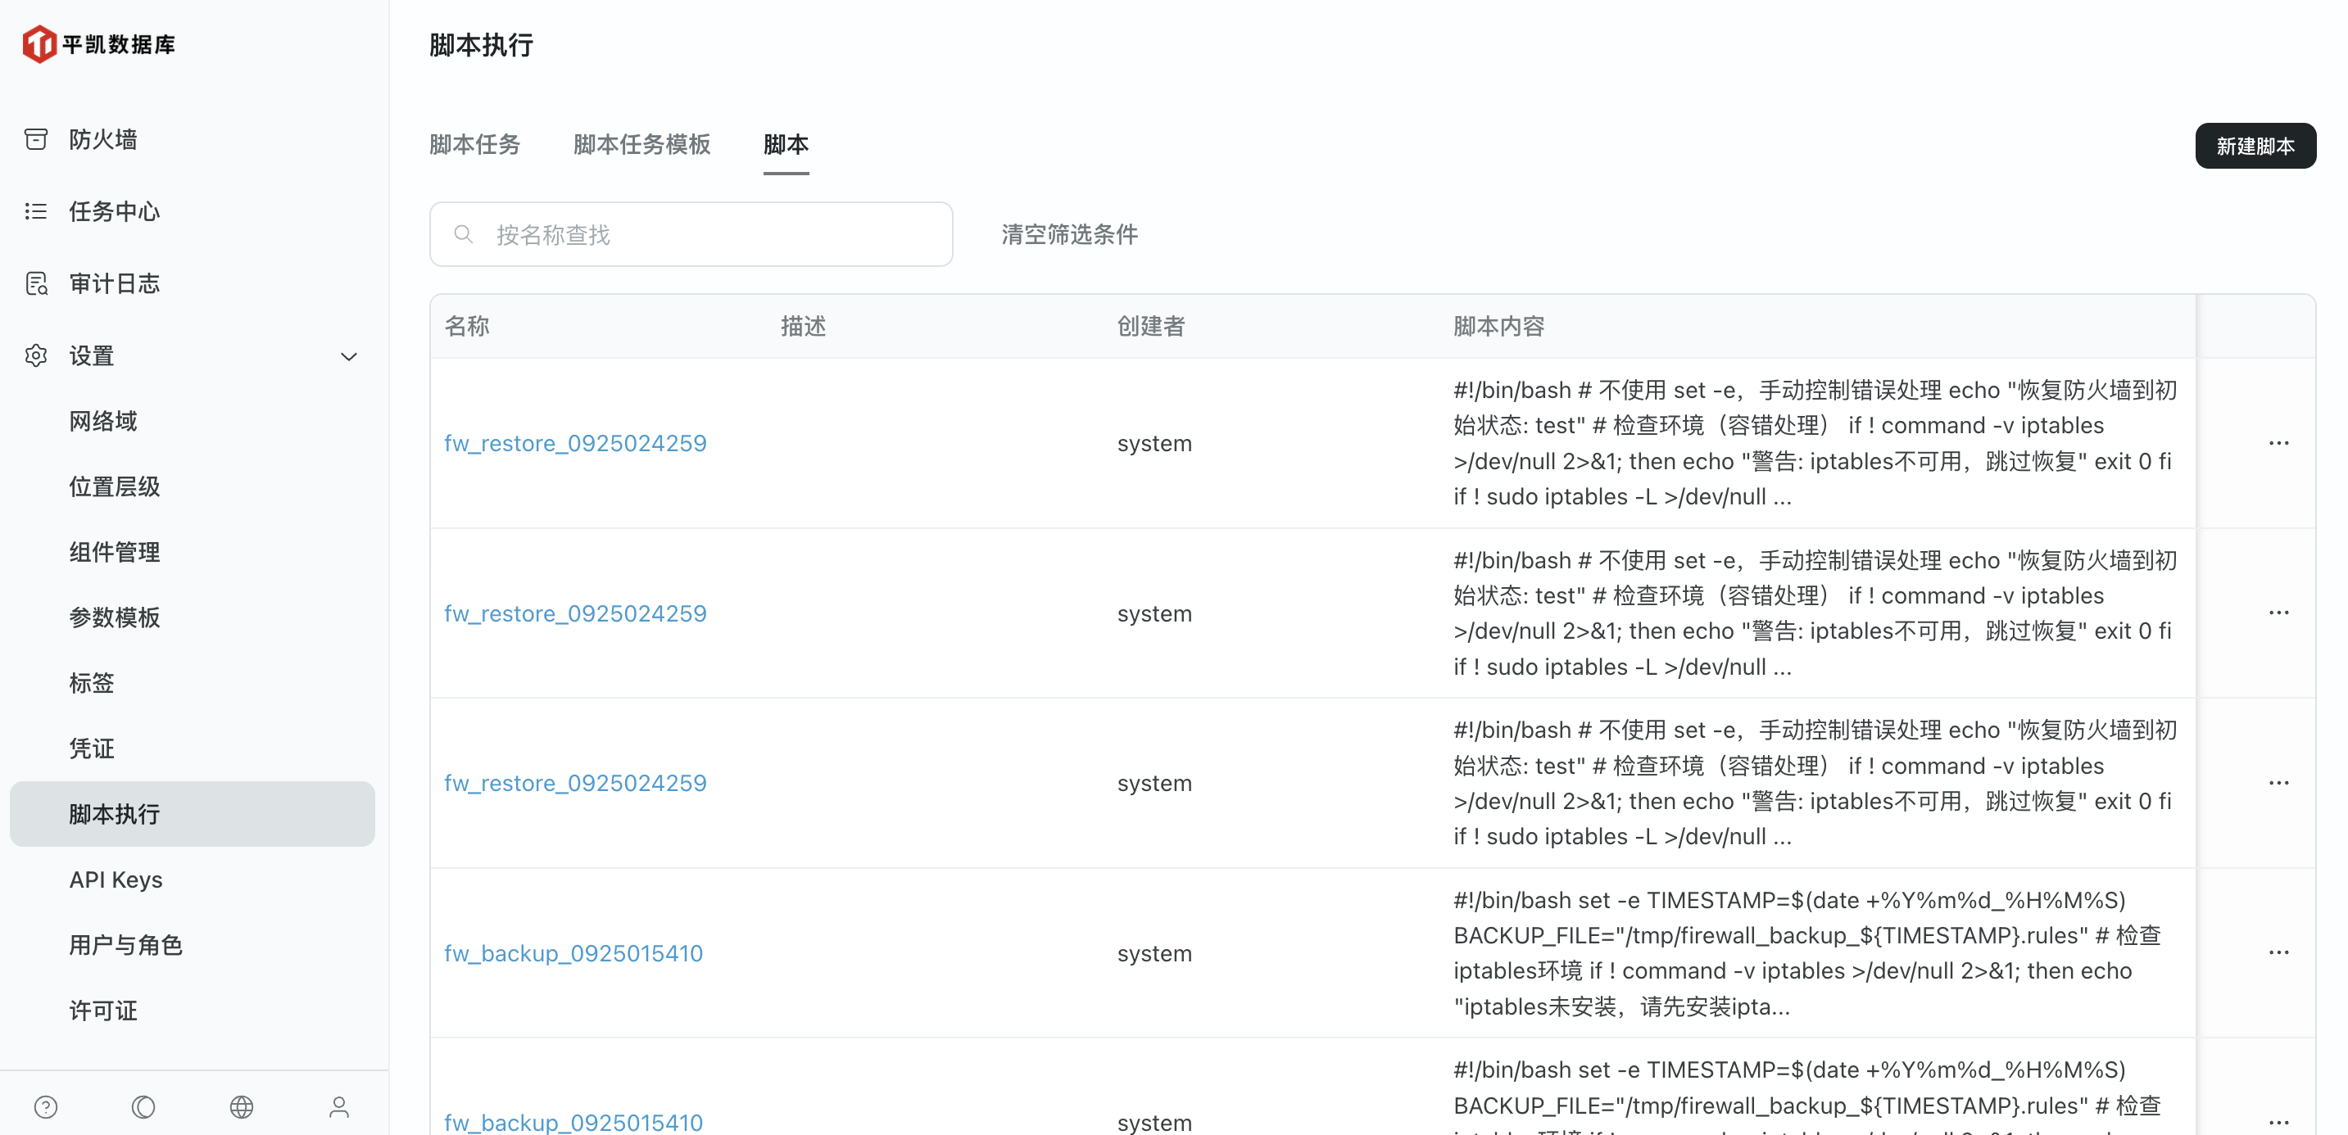Open first fw_restore_0925024259 script link
The height and width of the screenshot is (1135, 2348).
pos(575,444)
